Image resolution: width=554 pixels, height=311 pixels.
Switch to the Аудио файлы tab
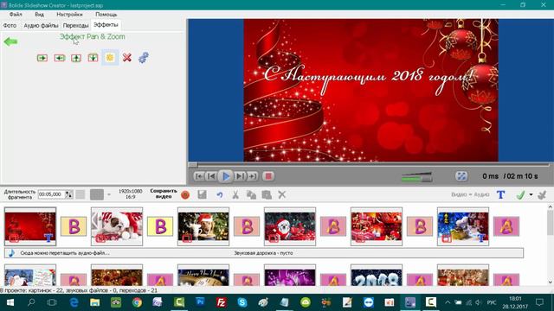pyautogui.click(x=41, y=26)
